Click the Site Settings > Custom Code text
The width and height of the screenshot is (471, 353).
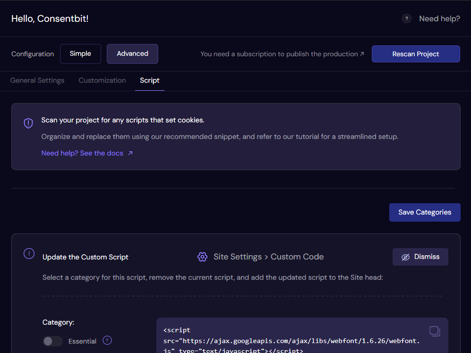pos(268,257)
